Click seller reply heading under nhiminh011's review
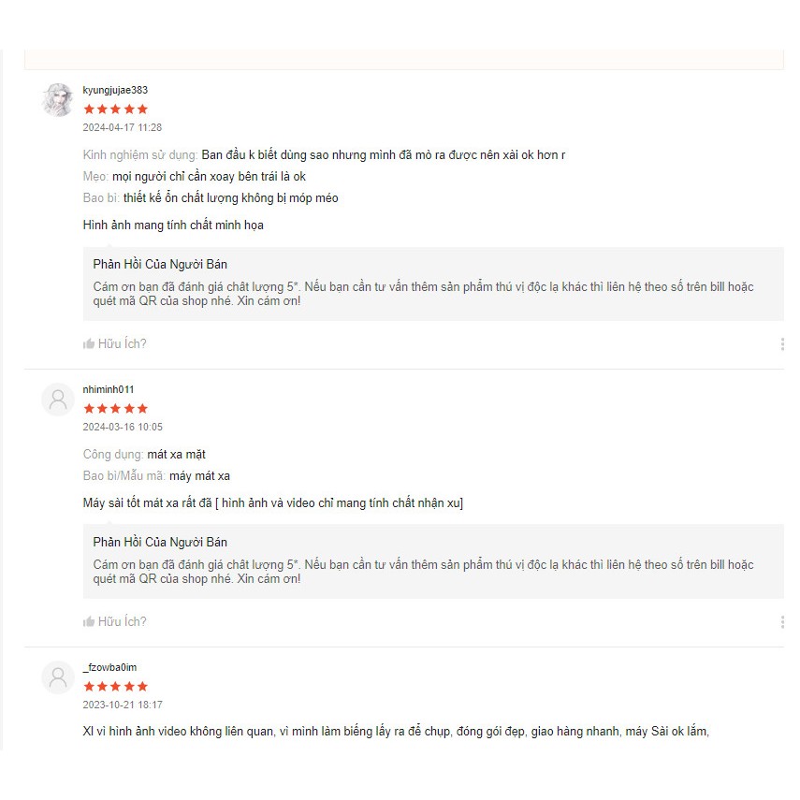Screen dimensions: 800x800 pyautogui.click(x=160, y=542)
